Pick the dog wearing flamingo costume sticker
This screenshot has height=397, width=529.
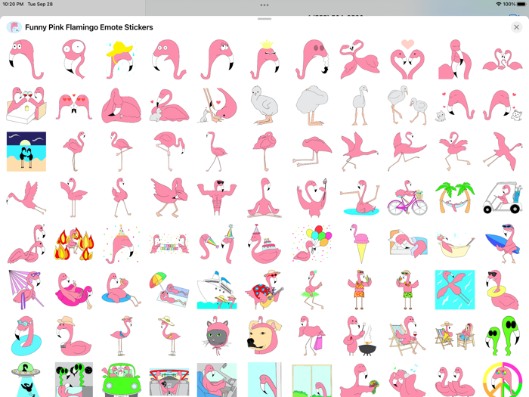264,336
